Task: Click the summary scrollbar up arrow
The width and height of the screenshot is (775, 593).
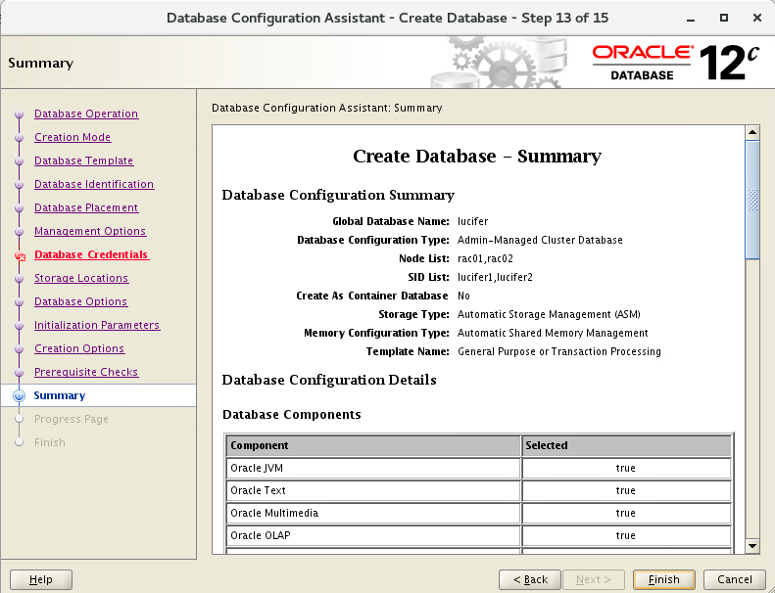Action: [752, 132]
